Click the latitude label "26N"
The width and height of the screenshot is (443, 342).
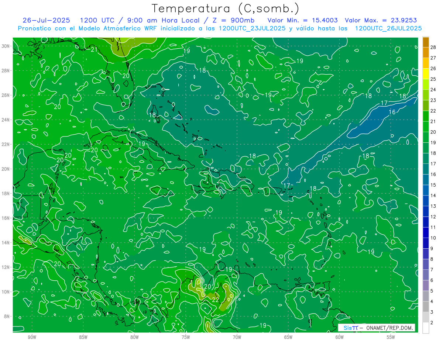click(x=6, y=95)
